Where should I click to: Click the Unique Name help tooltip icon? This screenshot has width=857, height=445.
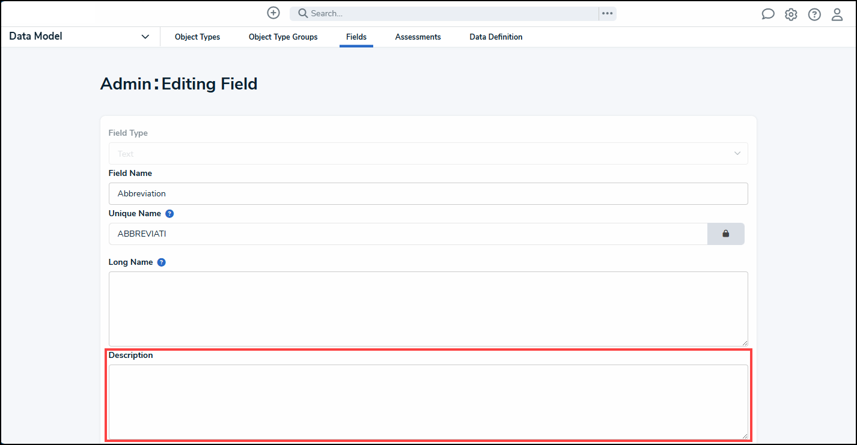pyautogui.click(x=169, y=213)
